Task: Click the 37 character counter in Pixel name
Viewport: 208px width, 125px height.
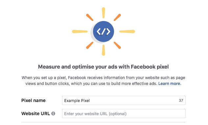Action: 181,100
